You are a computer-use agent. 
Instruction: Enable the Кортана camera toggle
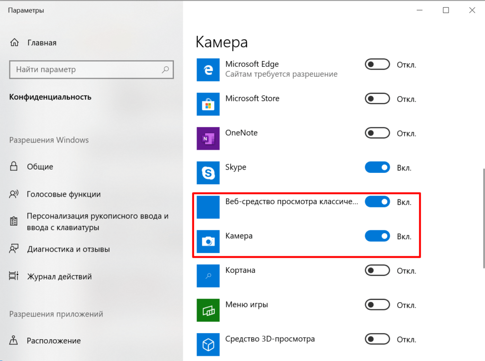tap(377, 271)
